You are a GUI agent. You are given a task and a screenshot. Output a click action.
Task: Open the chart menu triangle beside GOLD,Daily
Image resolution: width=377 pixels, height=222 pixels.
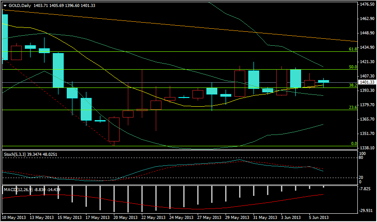(5, 6)
